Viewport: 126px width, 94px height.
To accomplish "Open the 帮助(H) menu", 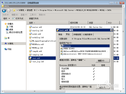I will tap(42, 15).
